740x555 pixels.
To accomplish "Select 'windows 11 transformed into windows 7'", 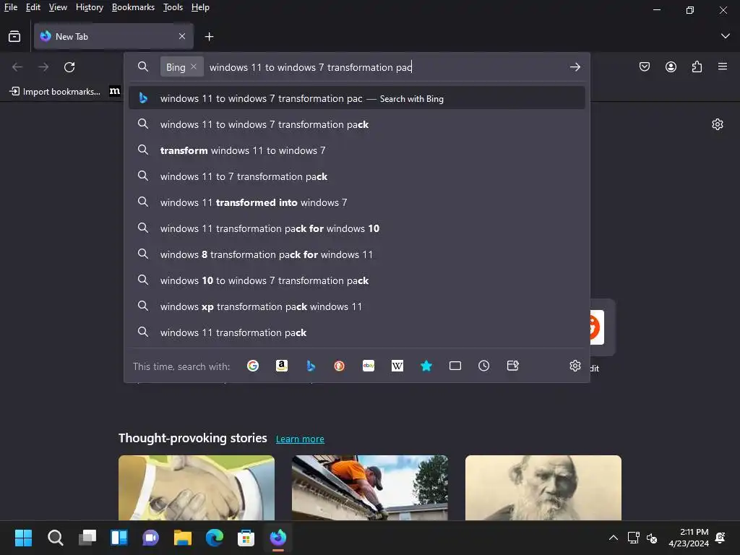I will (357, 202).
